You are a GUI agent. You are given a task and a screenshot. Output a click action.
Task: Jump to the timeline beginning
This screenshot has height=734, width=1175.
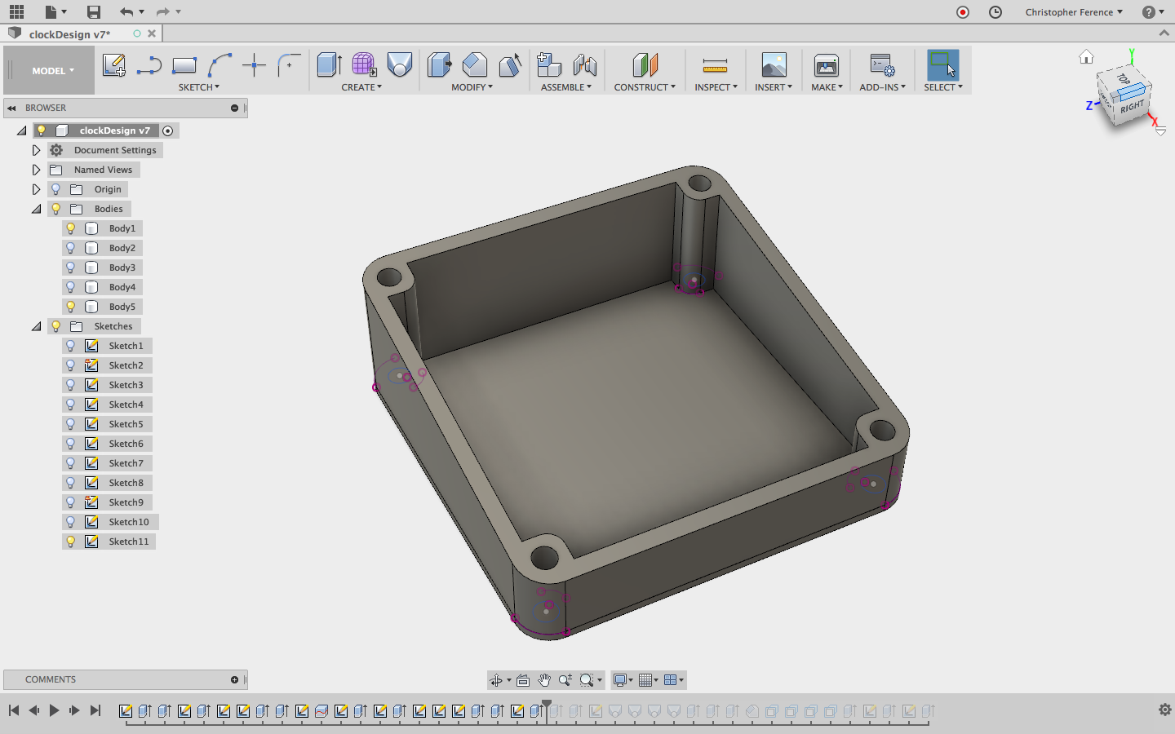pyautogui.click(x=14, y=710)
